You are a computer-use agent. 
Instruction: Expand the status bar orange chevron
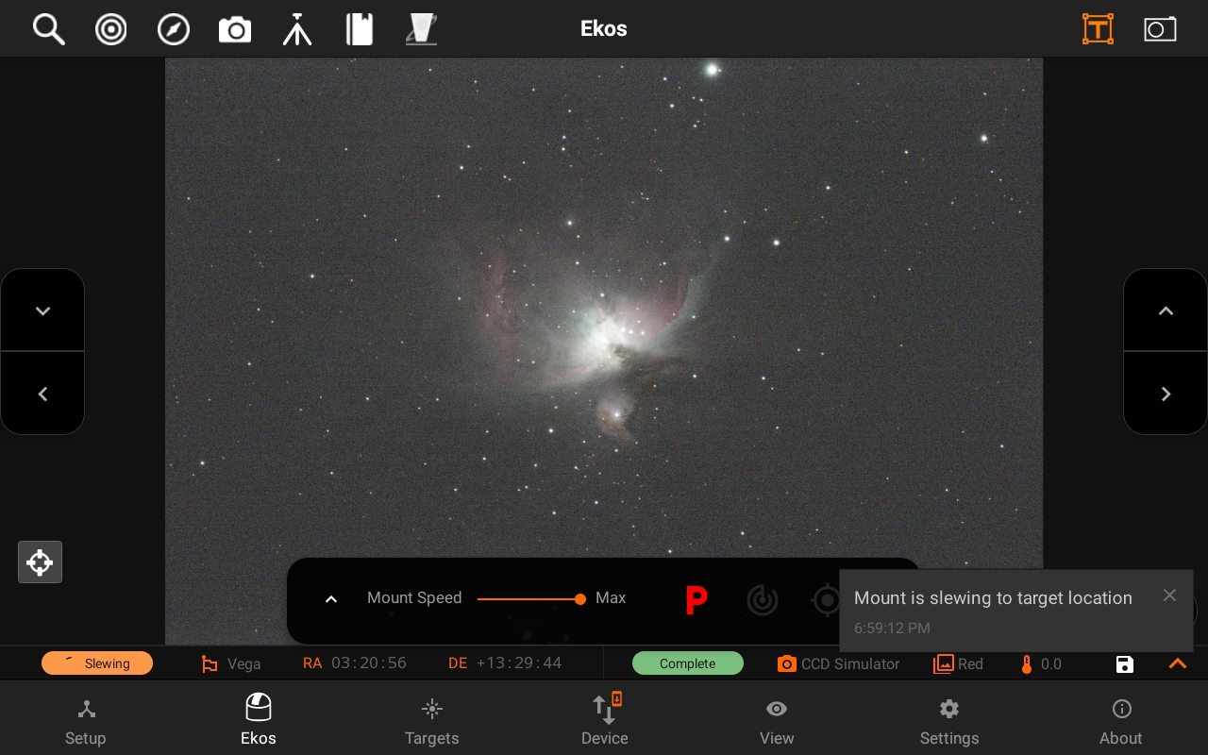[1178, 663]
